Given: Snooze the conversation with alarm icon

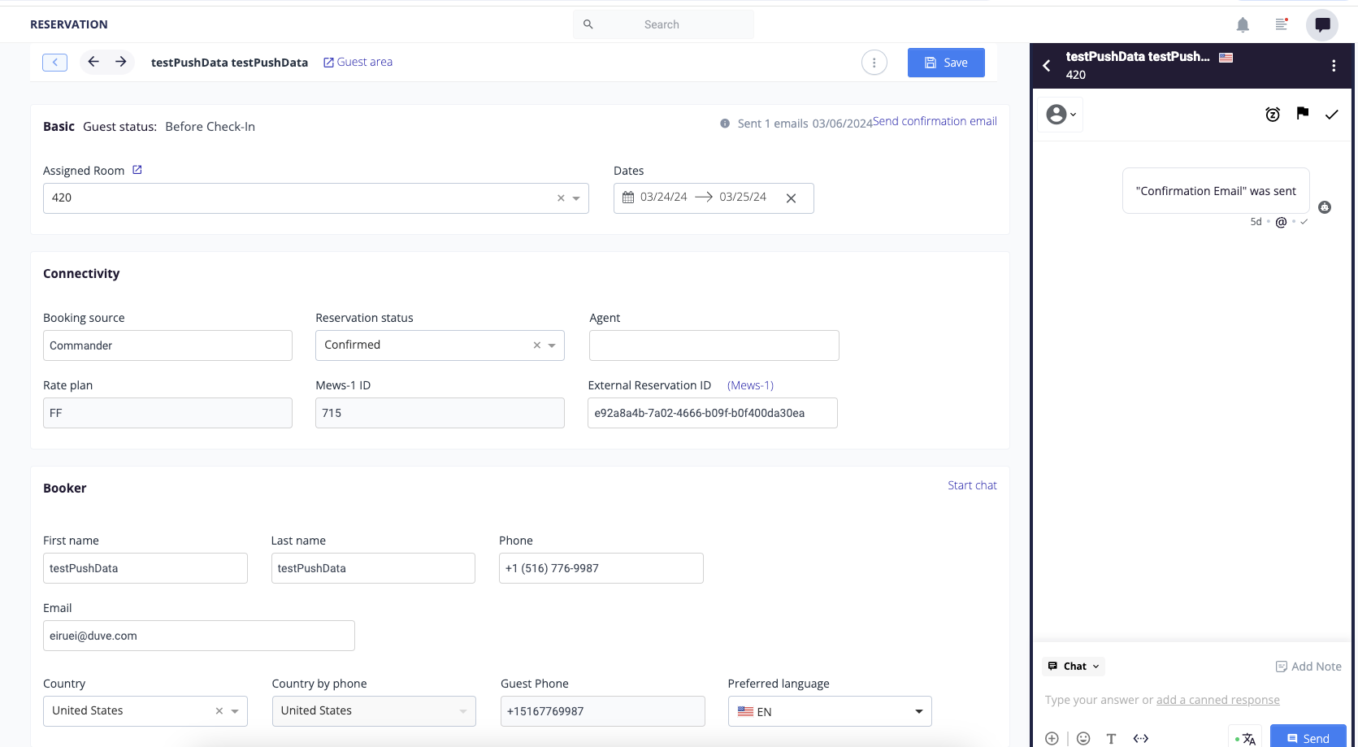Looking at the screenshot, I should [1273, 115].
